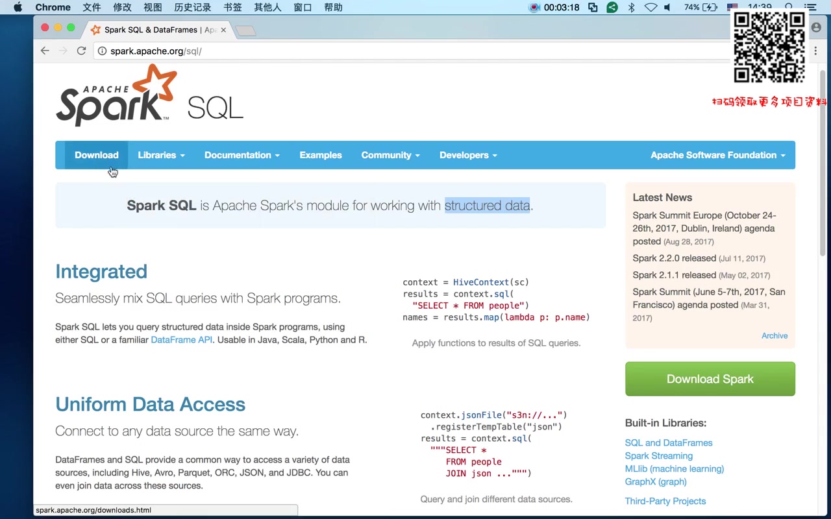Click 'Query and join different data sources.'
The width and height of the screenshot is (831, 519).
click(x=496, y=499)
